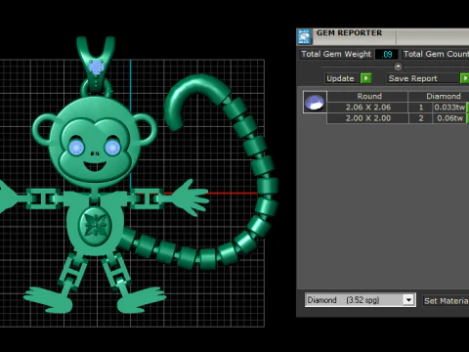469x352 pixels.
Task: Click the Total Gem Weight value field
Action: (387, 54)
